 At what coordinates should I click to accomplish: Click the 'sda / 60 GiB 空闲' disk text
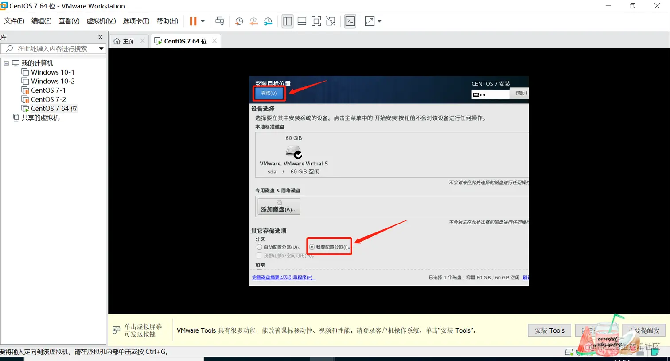click(x=293, y=172)
